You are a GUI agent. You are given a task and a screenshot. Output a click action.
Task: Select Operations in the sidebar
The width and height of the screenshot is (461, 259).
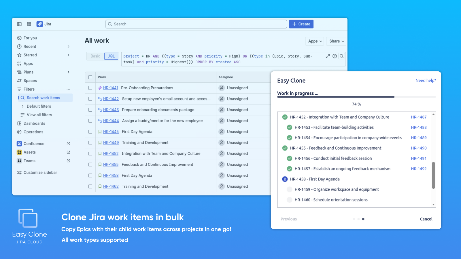pyautogui.click(x=34, y=132)
